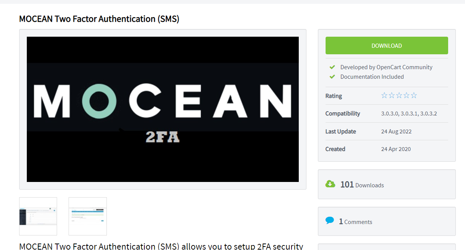Give a five-star rating
Image resolution: width=465 pixels, height=250 pixels.
pyautogui.click(x=413, y=95)
